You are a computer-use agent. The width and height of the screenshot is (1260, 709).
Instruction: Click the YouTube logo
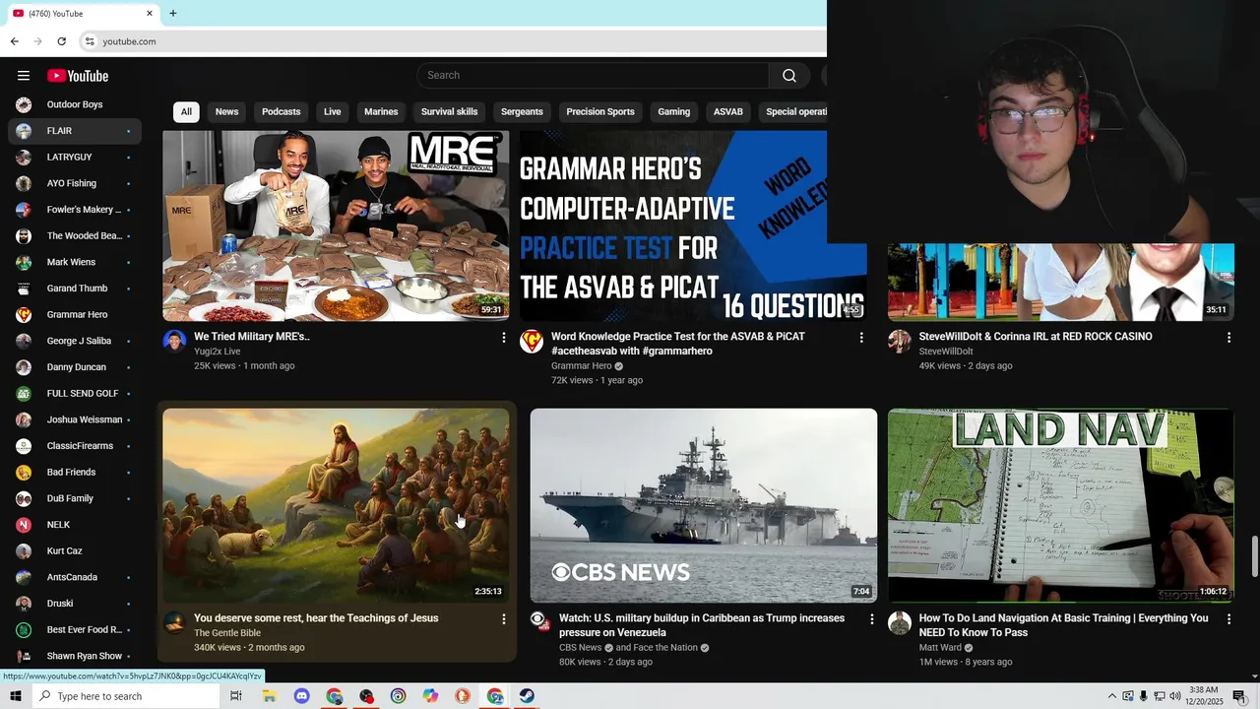click(78, 76)
